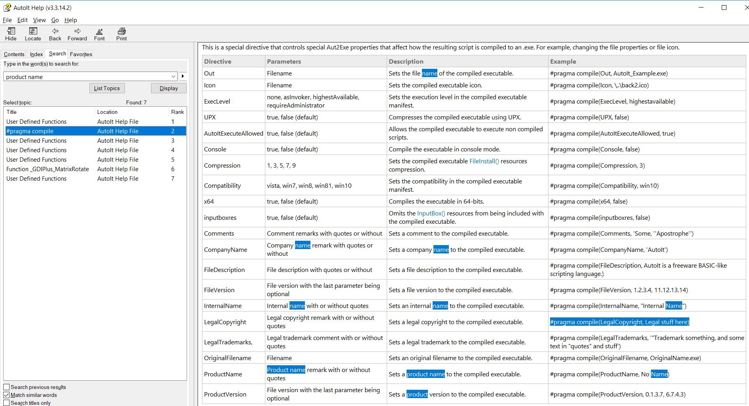Click the Hide toolbar icon
Image resolution: width=749 pixels, height=406 pixels.
click(x=11, y=34)
